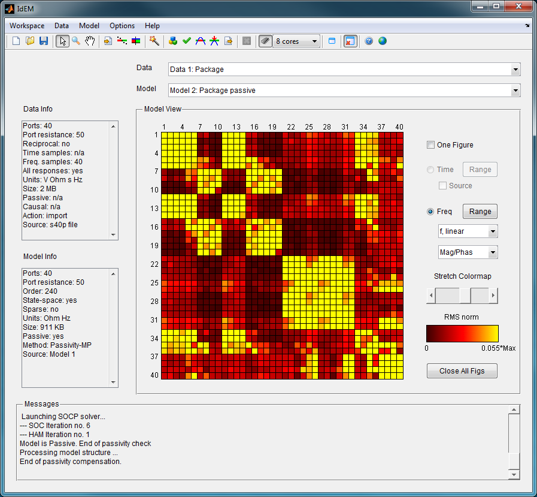Click the Range button next to Freq
537x497 pixels.
click(480, 211)
